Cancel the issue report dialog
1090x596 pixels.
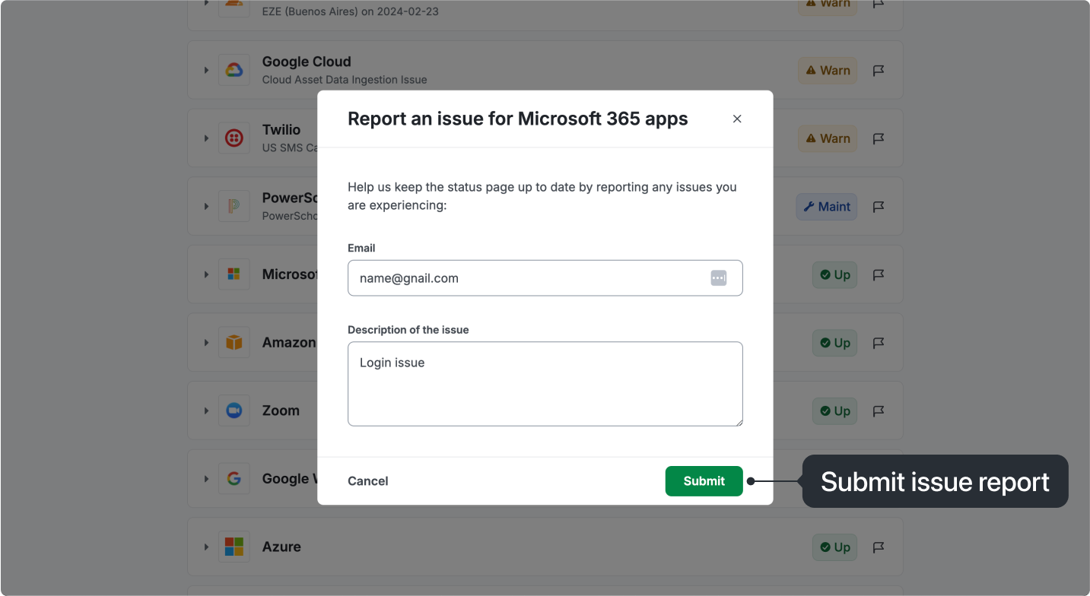368,480
